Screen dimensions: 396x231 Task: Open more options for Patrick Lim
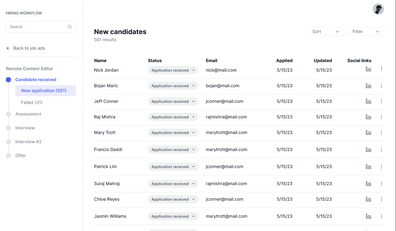(x=382, y=167)
